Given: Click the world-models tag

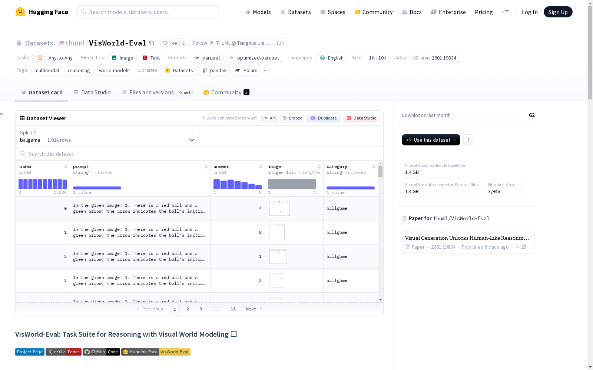Looking at the screenshot, I should coord(114,70).
